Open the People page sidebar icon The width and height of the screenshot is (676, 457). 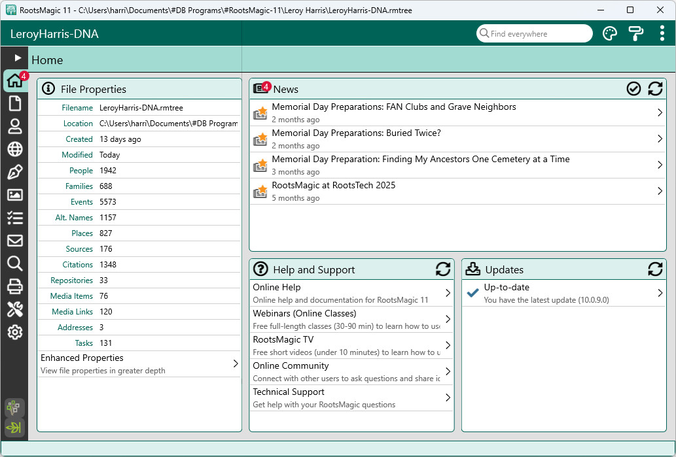pos(15,127)
